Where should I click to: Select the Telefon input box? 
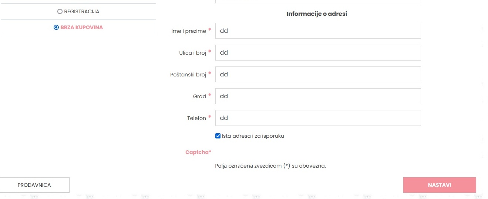click(x=318, y=118)
